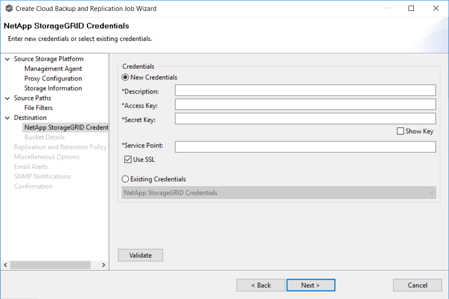Viewport: 449px width, 299px height.
Task: Select the Destination label
Action: point(30,118)
